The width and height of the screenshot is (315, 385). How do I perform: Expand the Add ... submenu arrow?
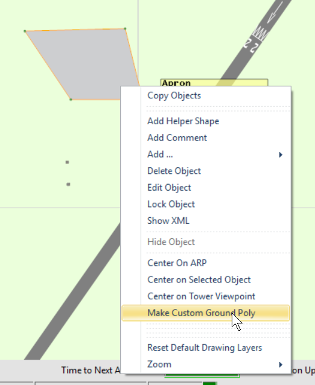tap(281, 154)
